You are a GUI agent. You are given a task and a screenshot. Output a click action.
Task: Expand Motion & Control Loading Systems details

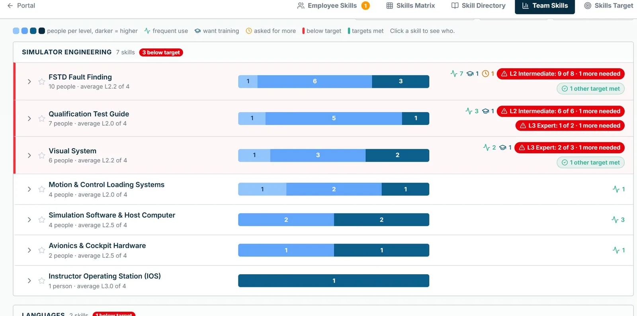point(29,189)
